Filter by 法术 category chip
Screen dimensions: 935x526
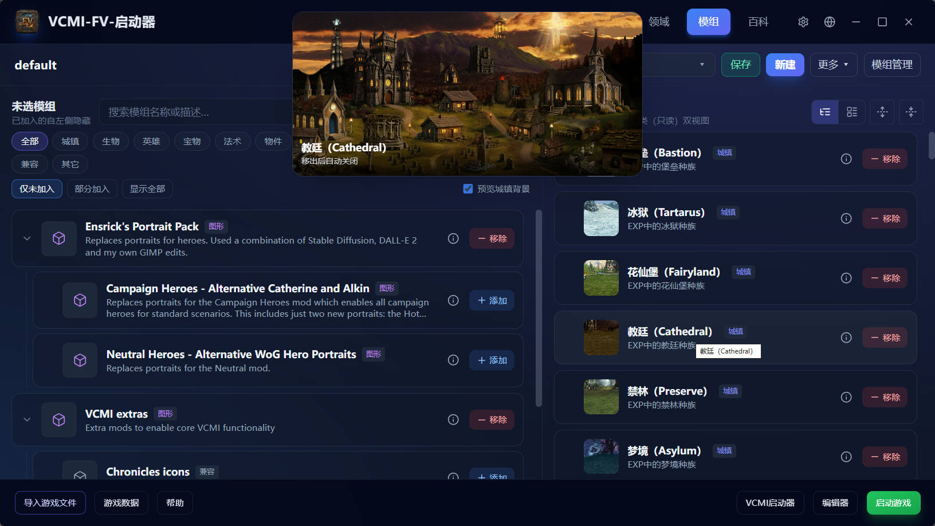pos(233,141)
